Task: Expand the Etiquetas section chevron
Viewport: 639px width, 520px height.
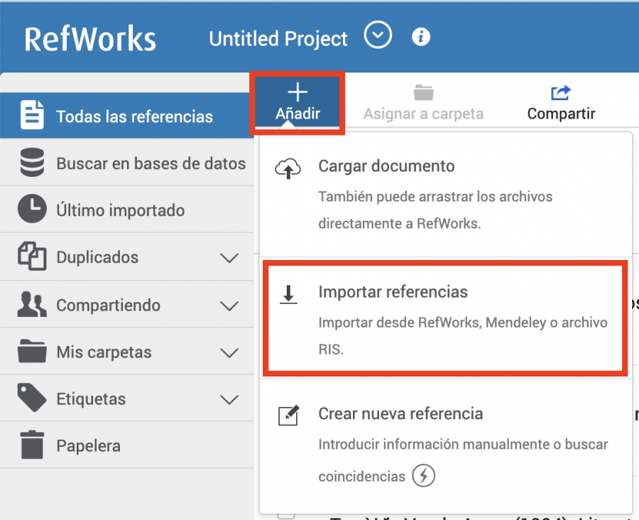Action: point(229,399)
